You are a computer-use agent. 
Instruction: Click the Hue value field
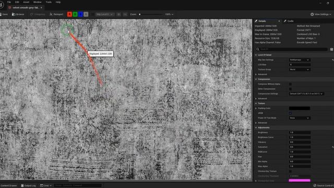point(300,157)
